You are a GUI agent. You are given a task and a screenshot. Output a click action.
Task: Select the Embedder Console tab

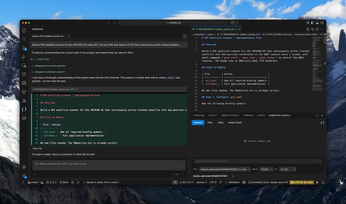point(280,115)
